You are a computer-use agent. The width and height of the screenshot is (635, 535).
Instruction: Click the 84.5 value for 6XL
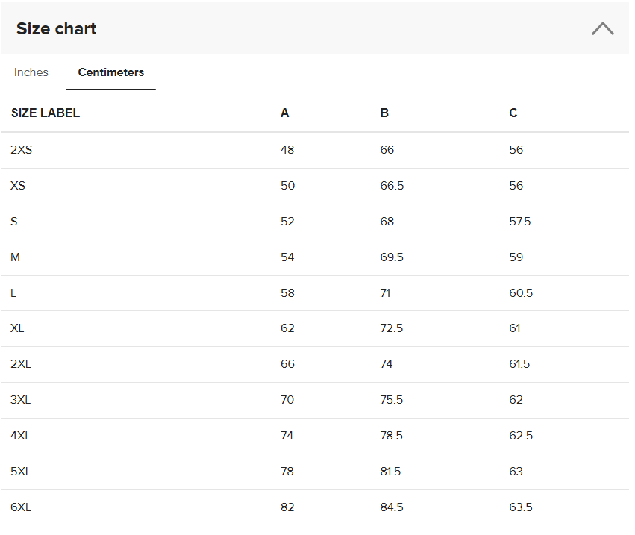click(x=392, y=507)
